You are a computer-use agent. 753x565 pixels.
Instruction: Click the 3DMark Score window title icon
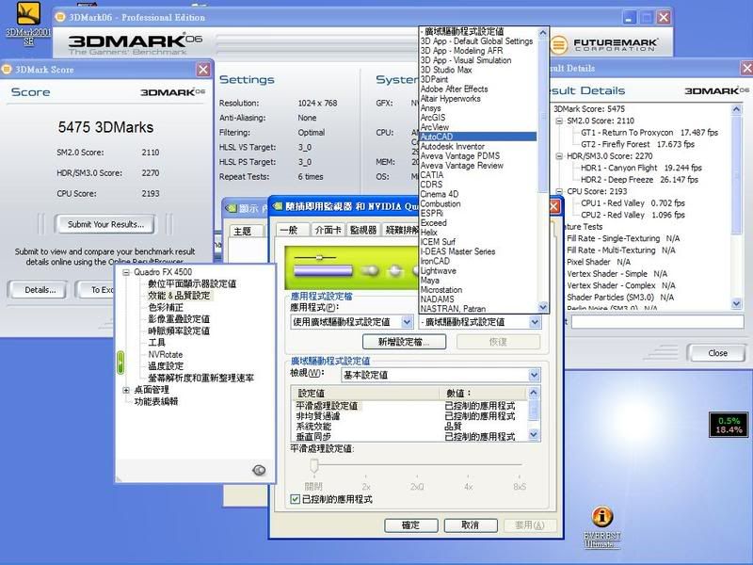[7, 69]
